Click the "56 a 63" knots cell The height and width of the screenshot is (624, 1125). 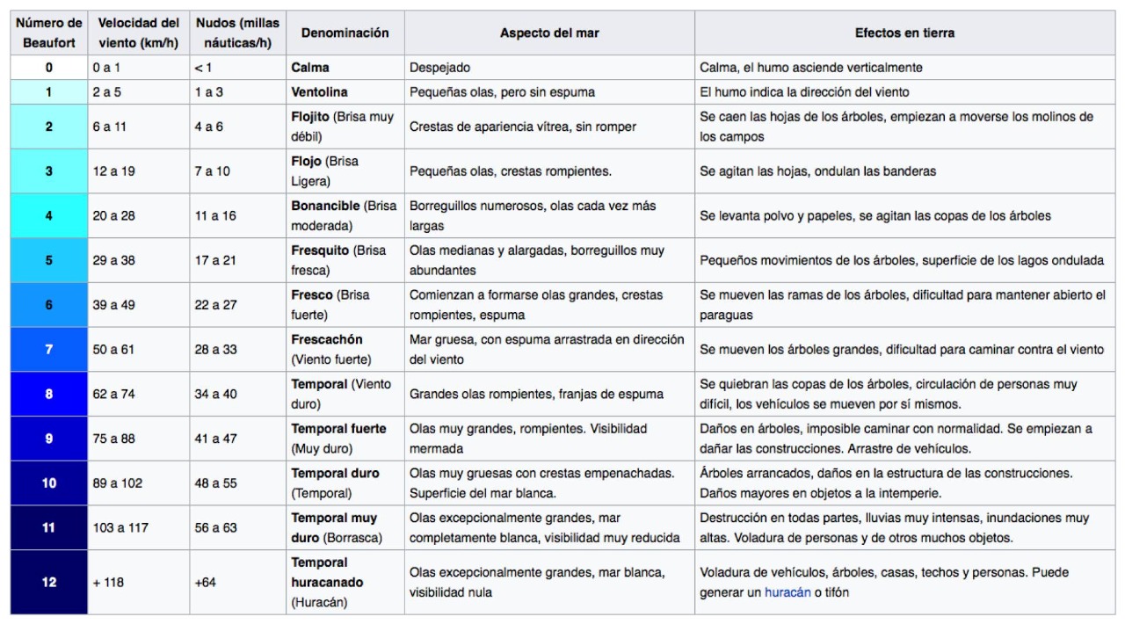coord(216,527)
